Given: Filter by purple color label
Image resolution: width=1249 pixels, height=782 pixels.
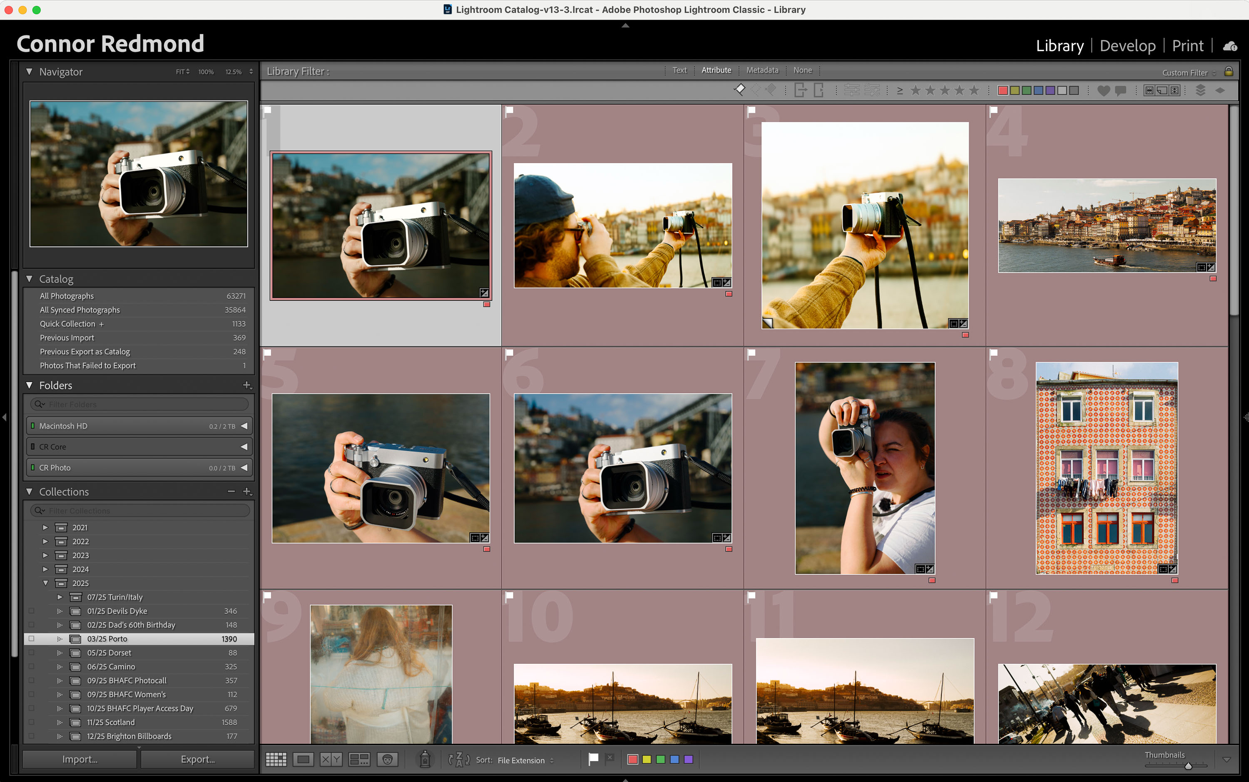Looking at the screenshot, I should point(1050,90).
